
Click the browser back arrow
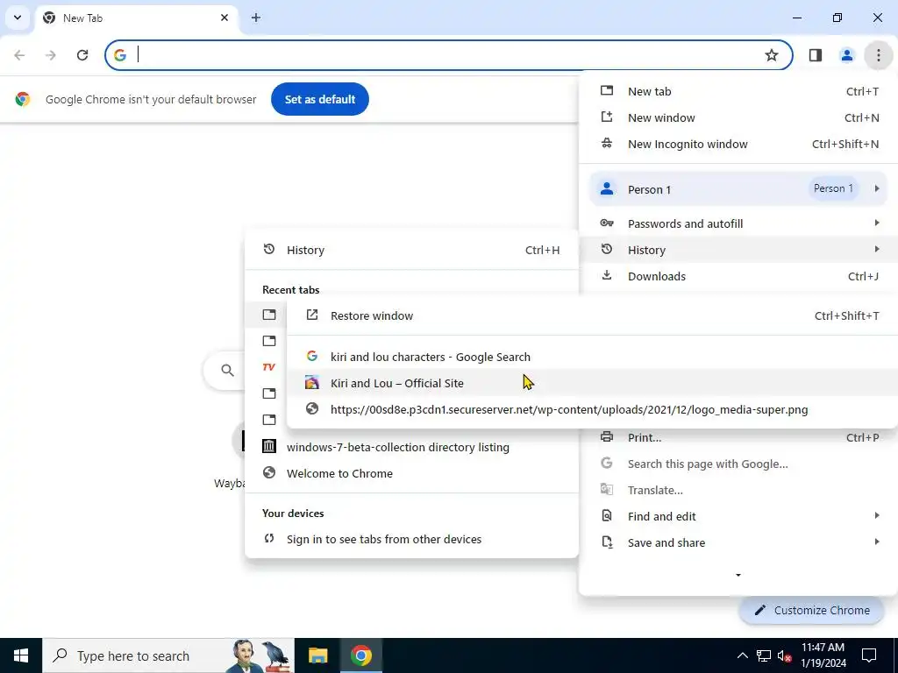(x=19, y=55)
